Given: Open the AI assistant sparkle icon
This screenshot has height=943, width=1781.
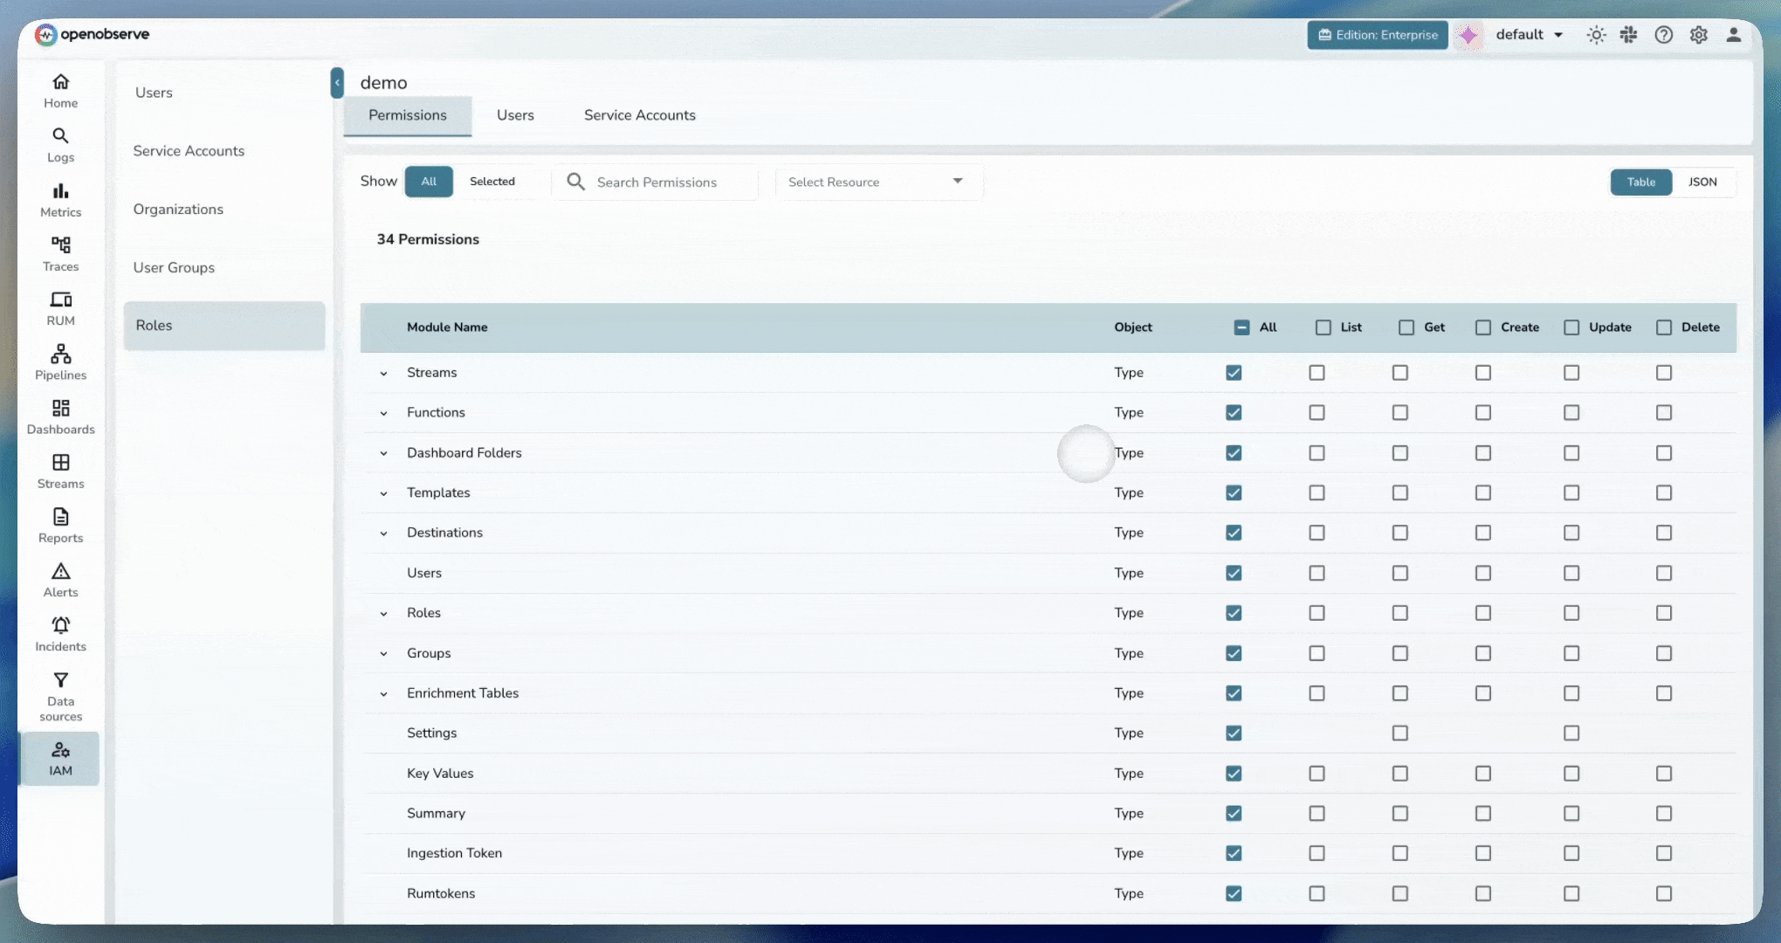Looking at the screenshot, I should coord(1468,35).
